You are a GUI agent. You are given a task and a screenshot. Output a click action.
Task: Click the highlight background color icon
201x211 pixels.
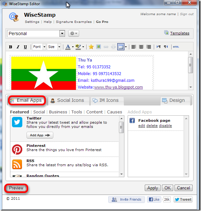(78, 47)
